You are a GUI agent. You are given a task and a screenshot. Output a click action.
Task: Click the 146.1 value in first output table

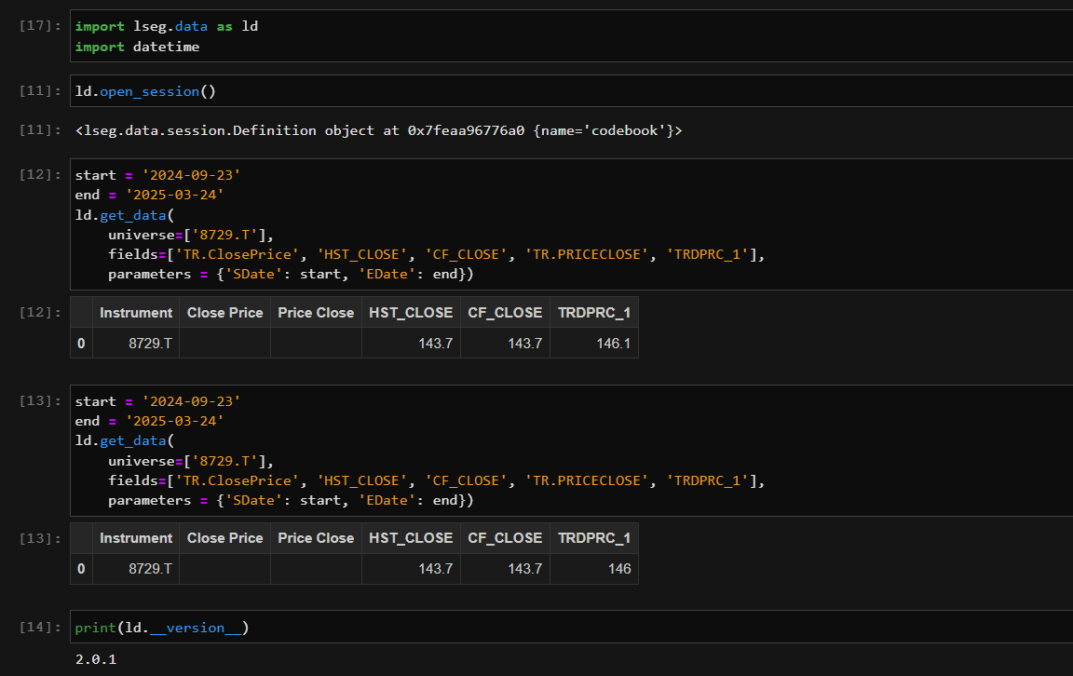point(616,343)
